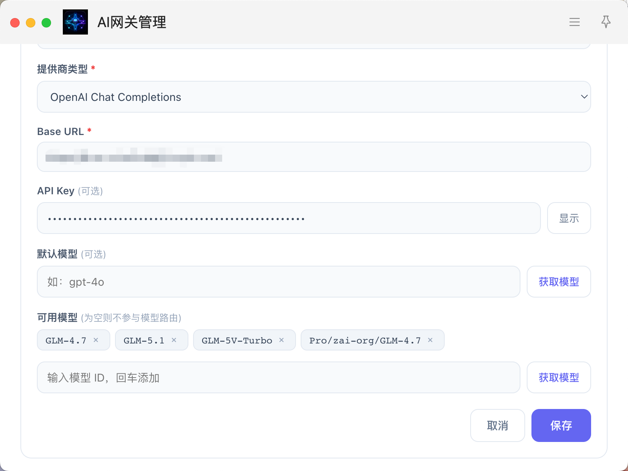The width and height of the screenshot is (628, 471).
Task: Click the 默认模型 label
Action: pos(57,254)
